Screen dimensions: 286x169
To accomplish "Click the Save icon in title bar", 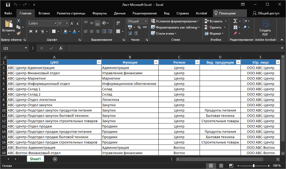I will coord(8,5).
